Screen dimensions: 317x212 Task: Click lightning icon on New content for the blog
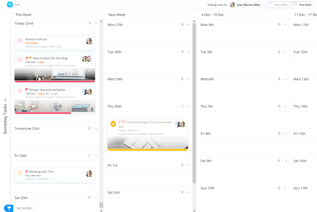pos(26,58)
